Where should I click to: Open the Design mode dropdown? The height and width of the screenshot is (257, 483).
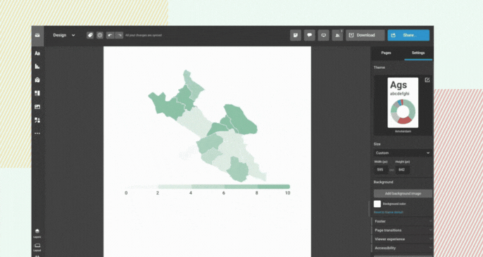(64, 35)
